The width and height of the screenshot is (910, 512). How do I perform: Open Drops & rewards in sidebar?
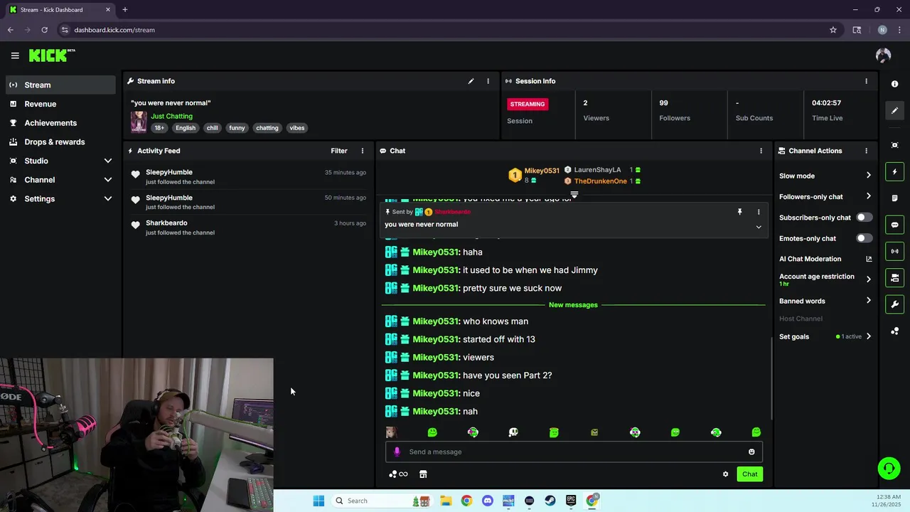[x=60, y=142]
